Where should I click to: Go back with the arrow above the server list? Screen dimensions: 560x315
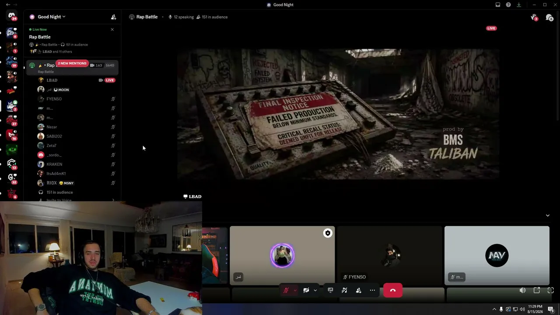coord(8,5)
